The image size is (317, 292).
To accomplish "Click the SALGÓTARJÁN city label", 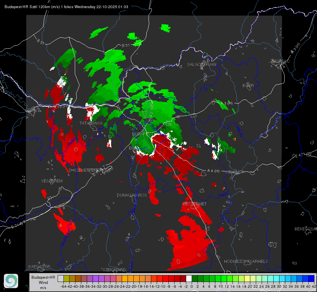I will pos(201,65).
